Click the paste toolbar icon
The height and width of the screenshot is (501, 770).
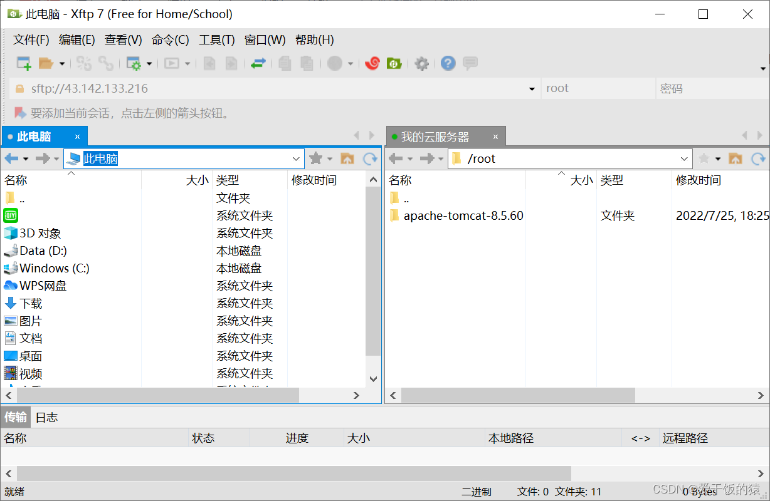307,63
